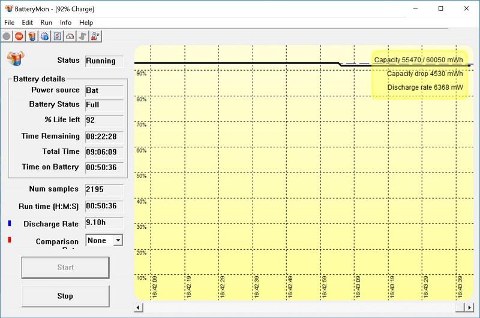Expand the Comparison dropdown showing None
Screen dimensions: 480x318
pyautogui.click(x=118, y=240)
